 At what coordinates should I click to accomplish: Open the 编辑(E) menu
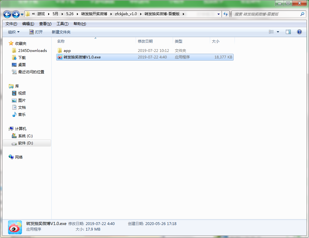pos(28,24)
